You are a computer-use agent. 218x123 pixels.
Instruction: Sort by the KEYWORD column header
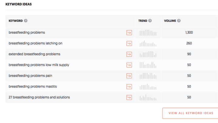[x=15, y=21]
